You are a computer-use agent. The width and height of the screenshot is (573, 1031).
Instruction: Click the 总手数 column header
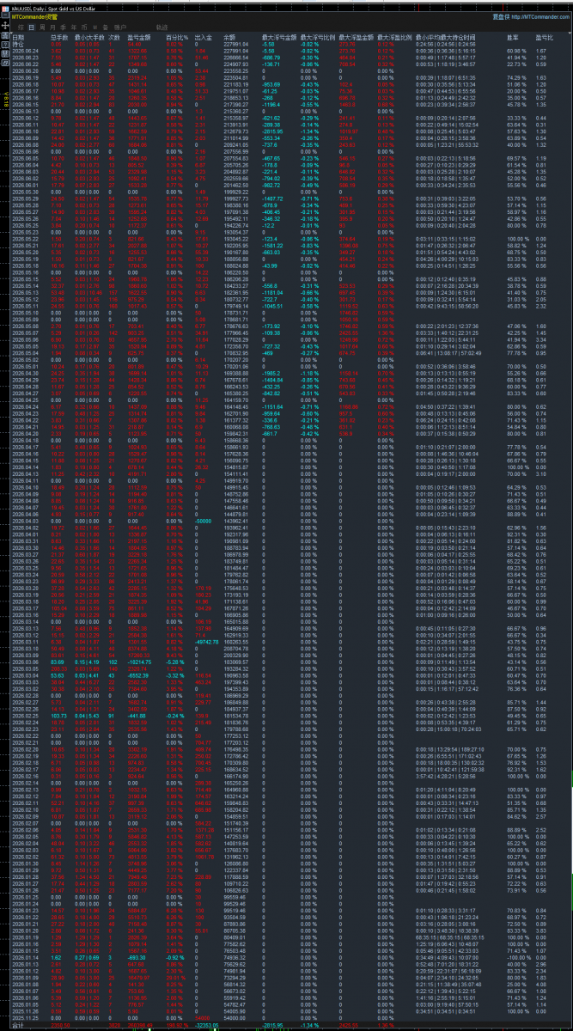click(58, 38)
